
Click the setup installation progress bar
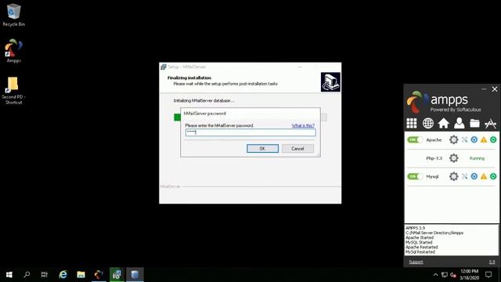(250, 117)
